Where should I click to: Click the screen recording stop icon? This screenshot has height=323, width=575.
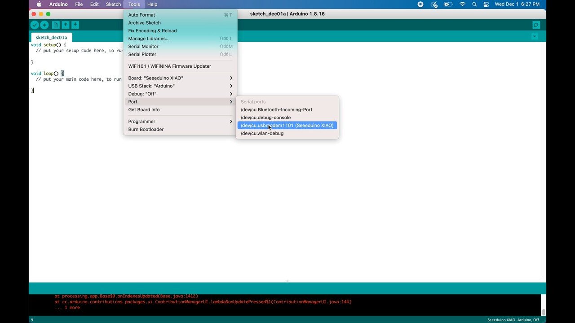[420, 4]
